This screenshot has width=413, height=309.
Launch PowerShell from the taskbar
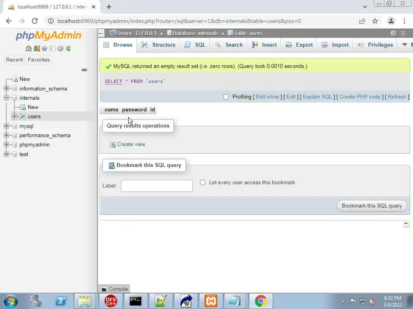point(61,301)
